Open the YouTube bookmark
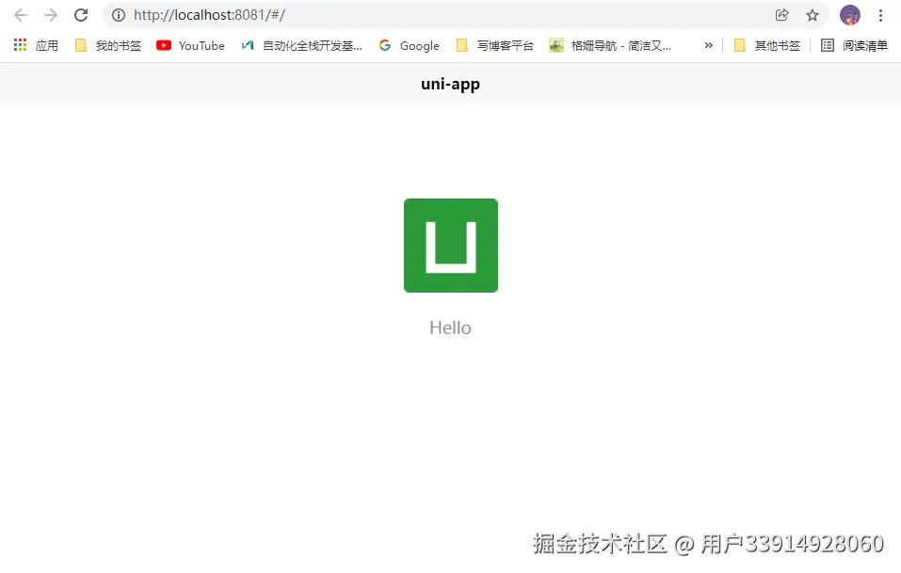This screenshot has height=573, width=901. [x=190, y=45]
